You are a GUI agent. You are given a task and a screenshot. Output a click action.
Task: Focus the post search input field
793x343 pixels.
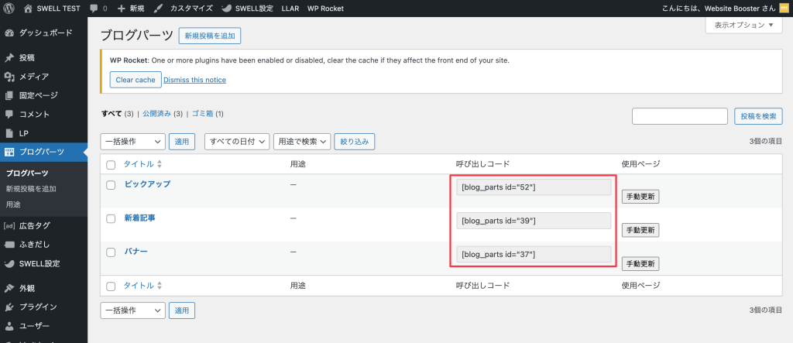point(680,116)
